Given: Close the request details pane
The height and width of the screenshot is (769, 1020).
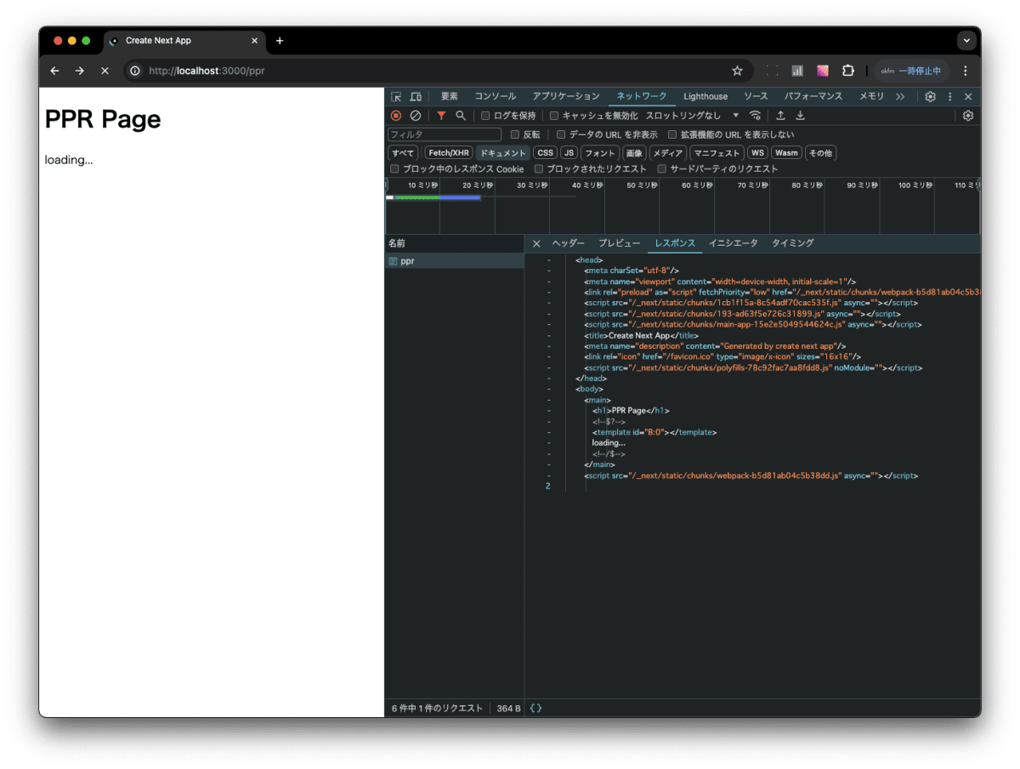Looking at the screenshot, I should (x=536, y=244).
